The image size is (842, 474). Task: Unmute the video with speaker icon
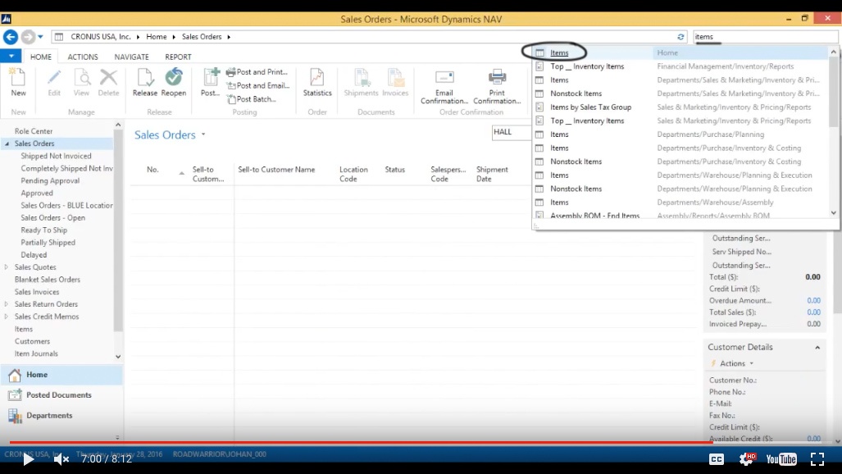click(61, 459)
